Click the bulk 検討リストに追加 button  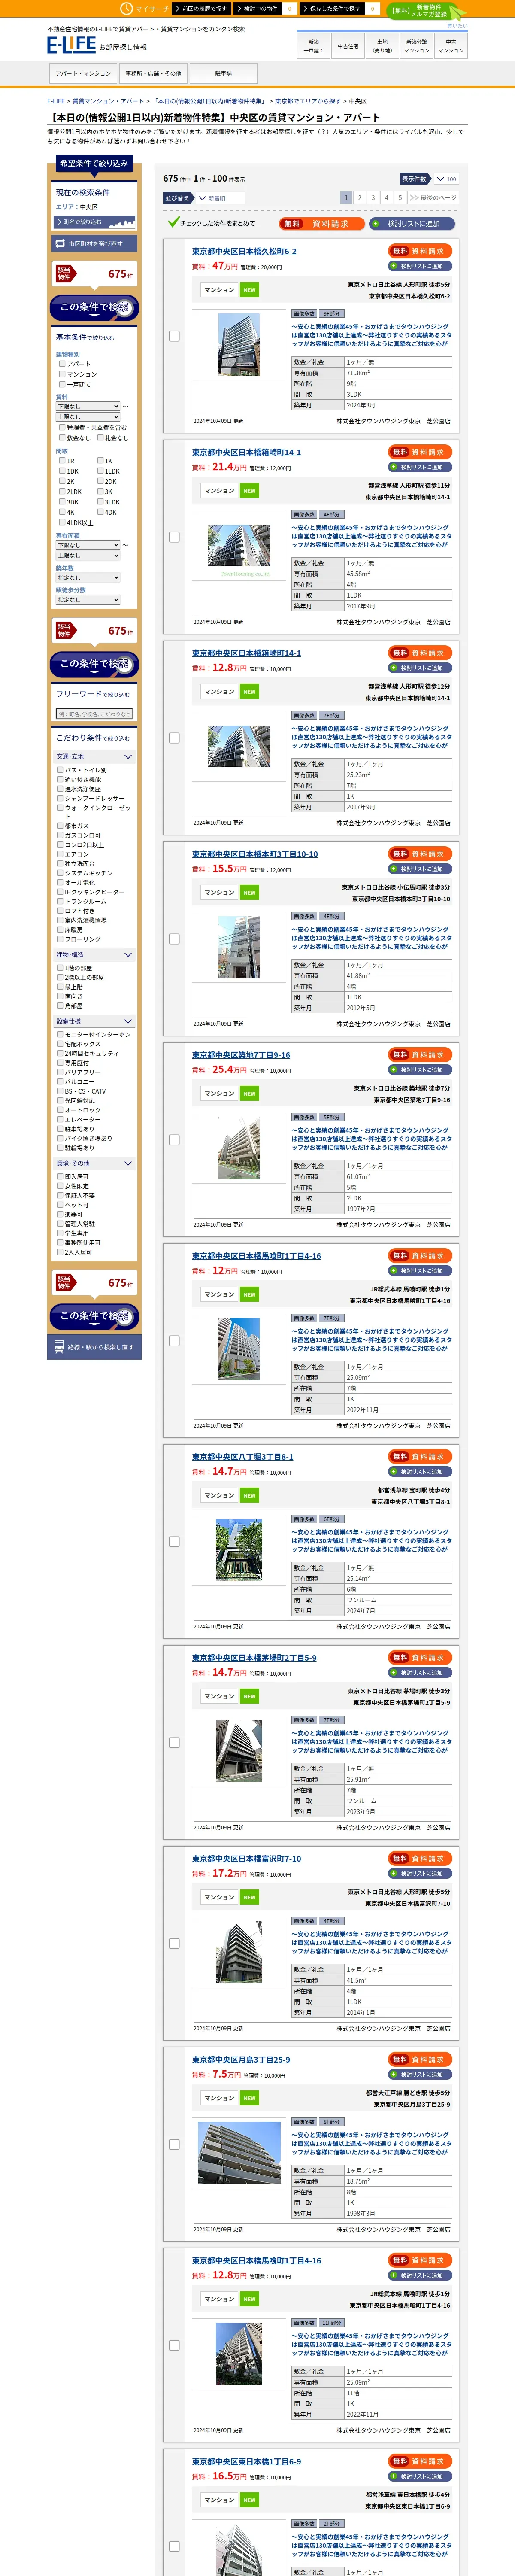point(411,224)
